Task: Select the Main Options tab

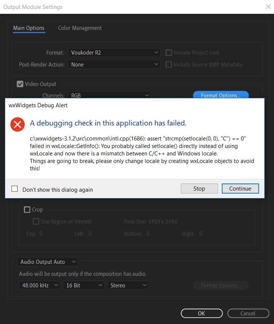Action: click(29, 28)
